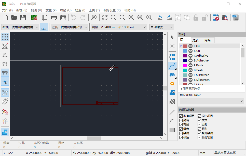Select the add footprint tool
The width and height of the screenshot is (246, 156).
172,57
